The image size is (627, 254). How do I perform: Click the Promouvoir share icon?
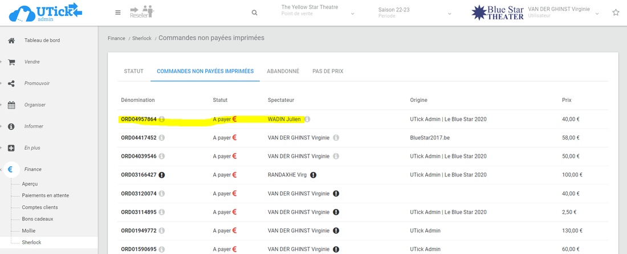pos(11,83)
